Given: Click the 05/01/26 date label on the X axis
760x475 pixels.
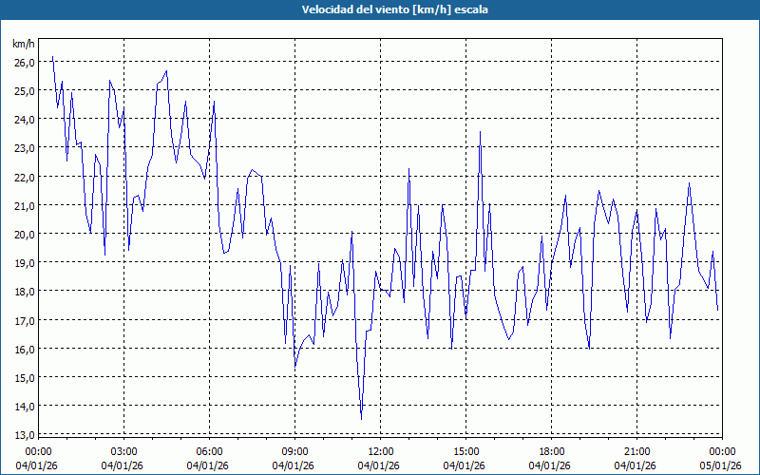Looking at the screenshot, I should pos(722,465).
